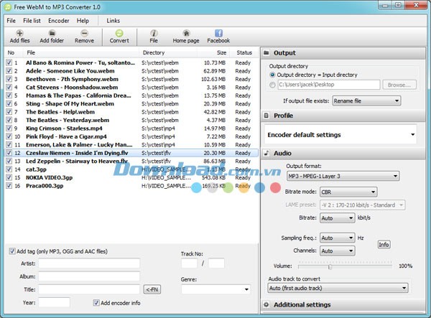Click the Artist input field
Screen dimensions: 431x318
pyautogui.click(x=89, y=263)
